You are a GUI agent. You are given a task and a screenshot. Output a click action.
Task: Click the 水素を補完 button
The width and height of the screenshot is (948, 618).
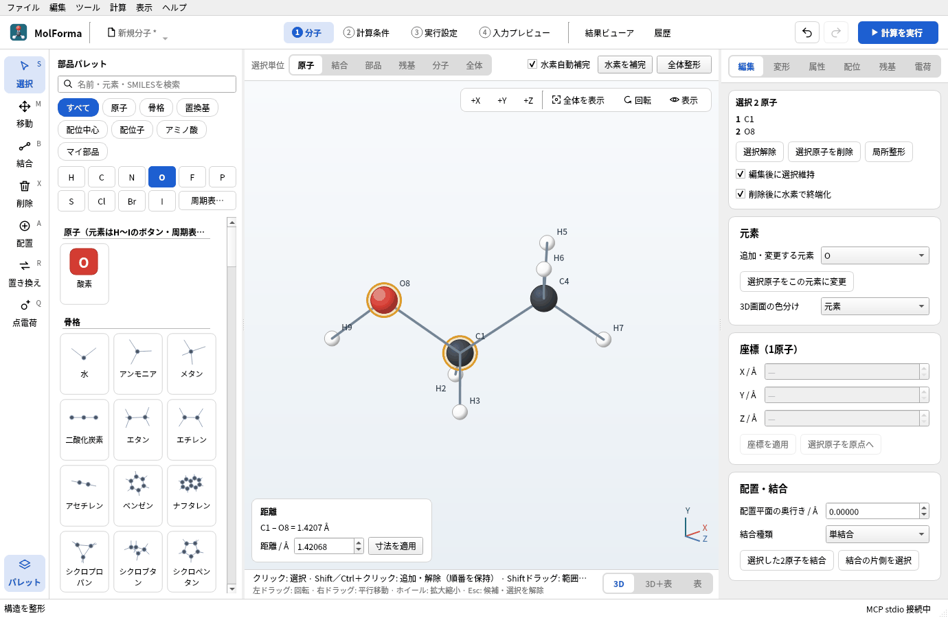click(625, 65)
